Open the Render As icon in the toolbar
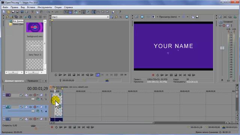Image resolution: width=240 pixels, height=135 pixels. pyautogui.click(x=22, y=12)
